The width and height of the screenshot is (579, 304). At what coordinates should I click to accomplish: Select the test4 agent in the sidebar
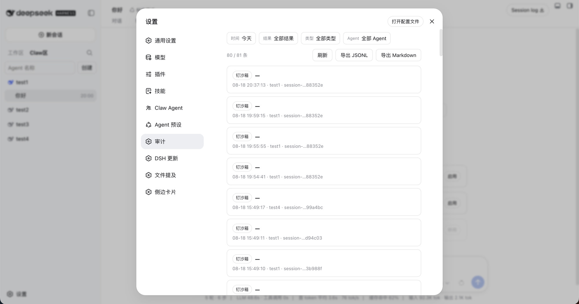[x=50, y=139]
